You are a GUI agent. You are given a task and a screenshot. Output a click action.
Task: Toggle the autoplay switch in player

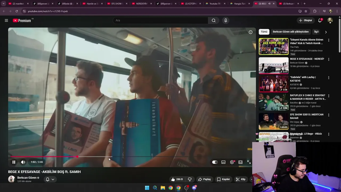click(x=215, y=162)
